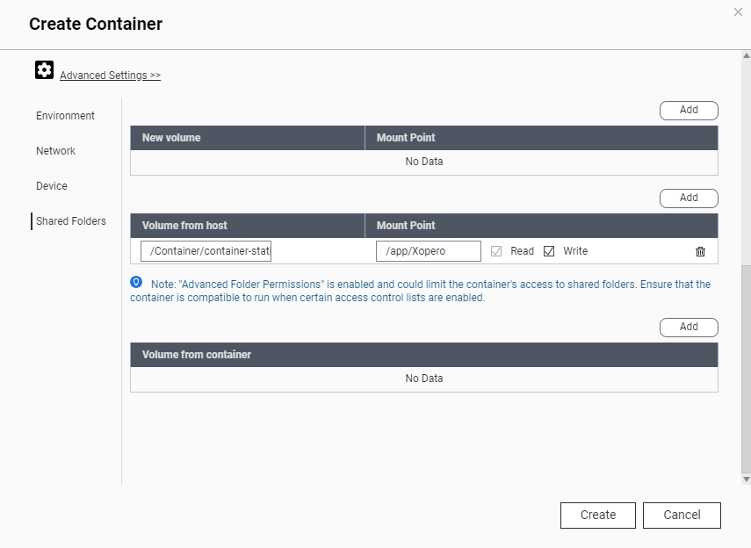Screen dimensions: 751x548
Task: Click the /Container/container-stat path field
Action: pyautogui.click(x=206, y=251)
